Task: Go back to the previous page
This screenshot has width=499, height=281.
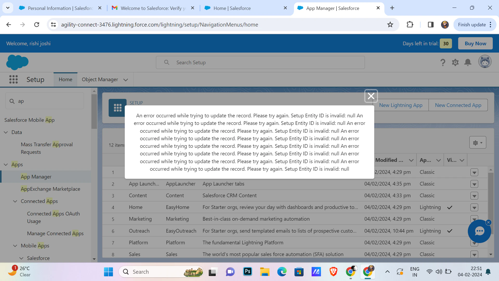Action: point(9,25)
